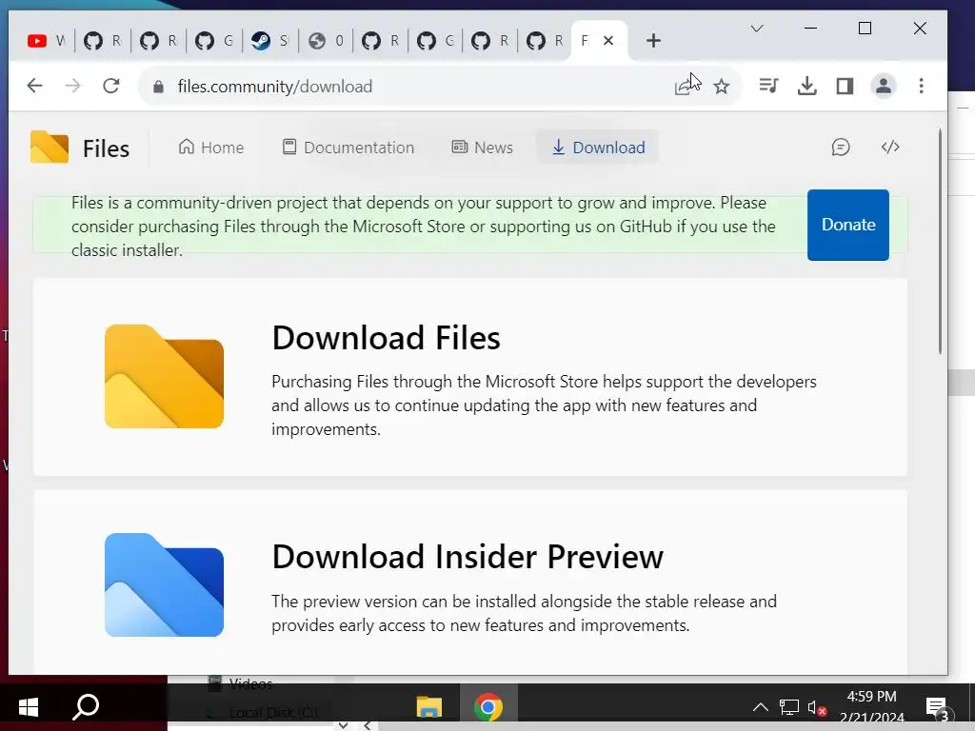Open the News nav item
The height and width of the screenshot is (731, 975).
coord(482,148)
